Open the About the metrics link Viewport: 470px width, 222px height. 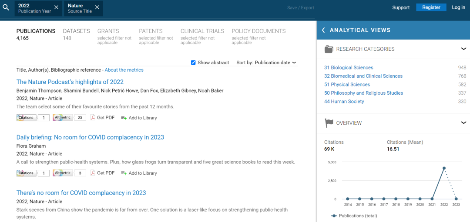click(x=124, y=70)
